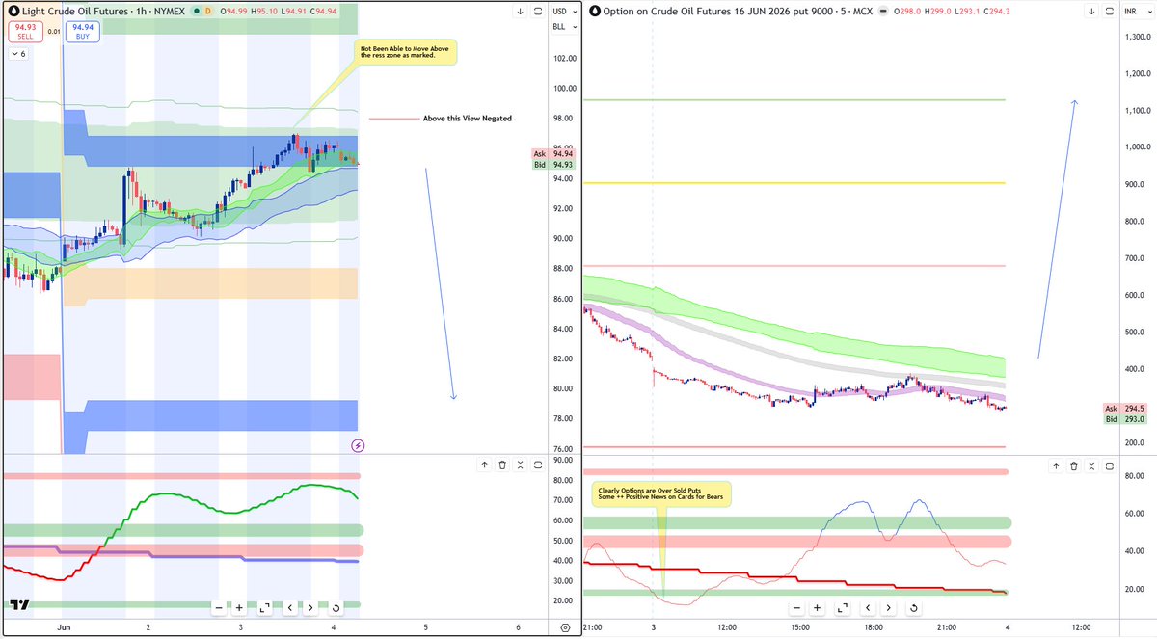Click the 21:00 label at start of right time axis
The width and height of the screenshot is (1157, 639).
[593, 627]
